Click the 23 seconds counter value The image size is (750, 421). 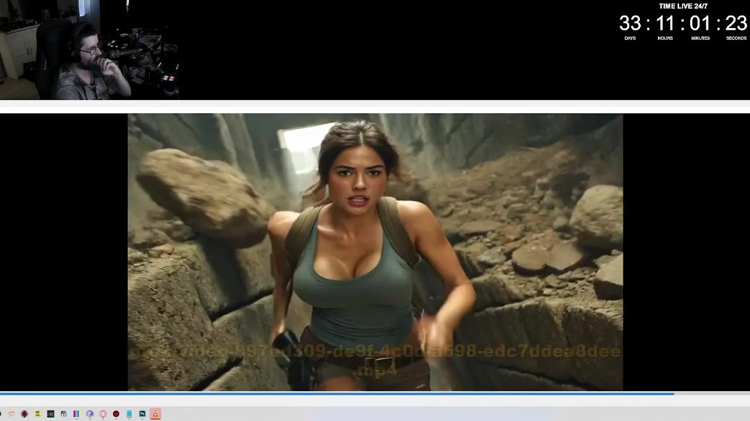click(736, 23)
